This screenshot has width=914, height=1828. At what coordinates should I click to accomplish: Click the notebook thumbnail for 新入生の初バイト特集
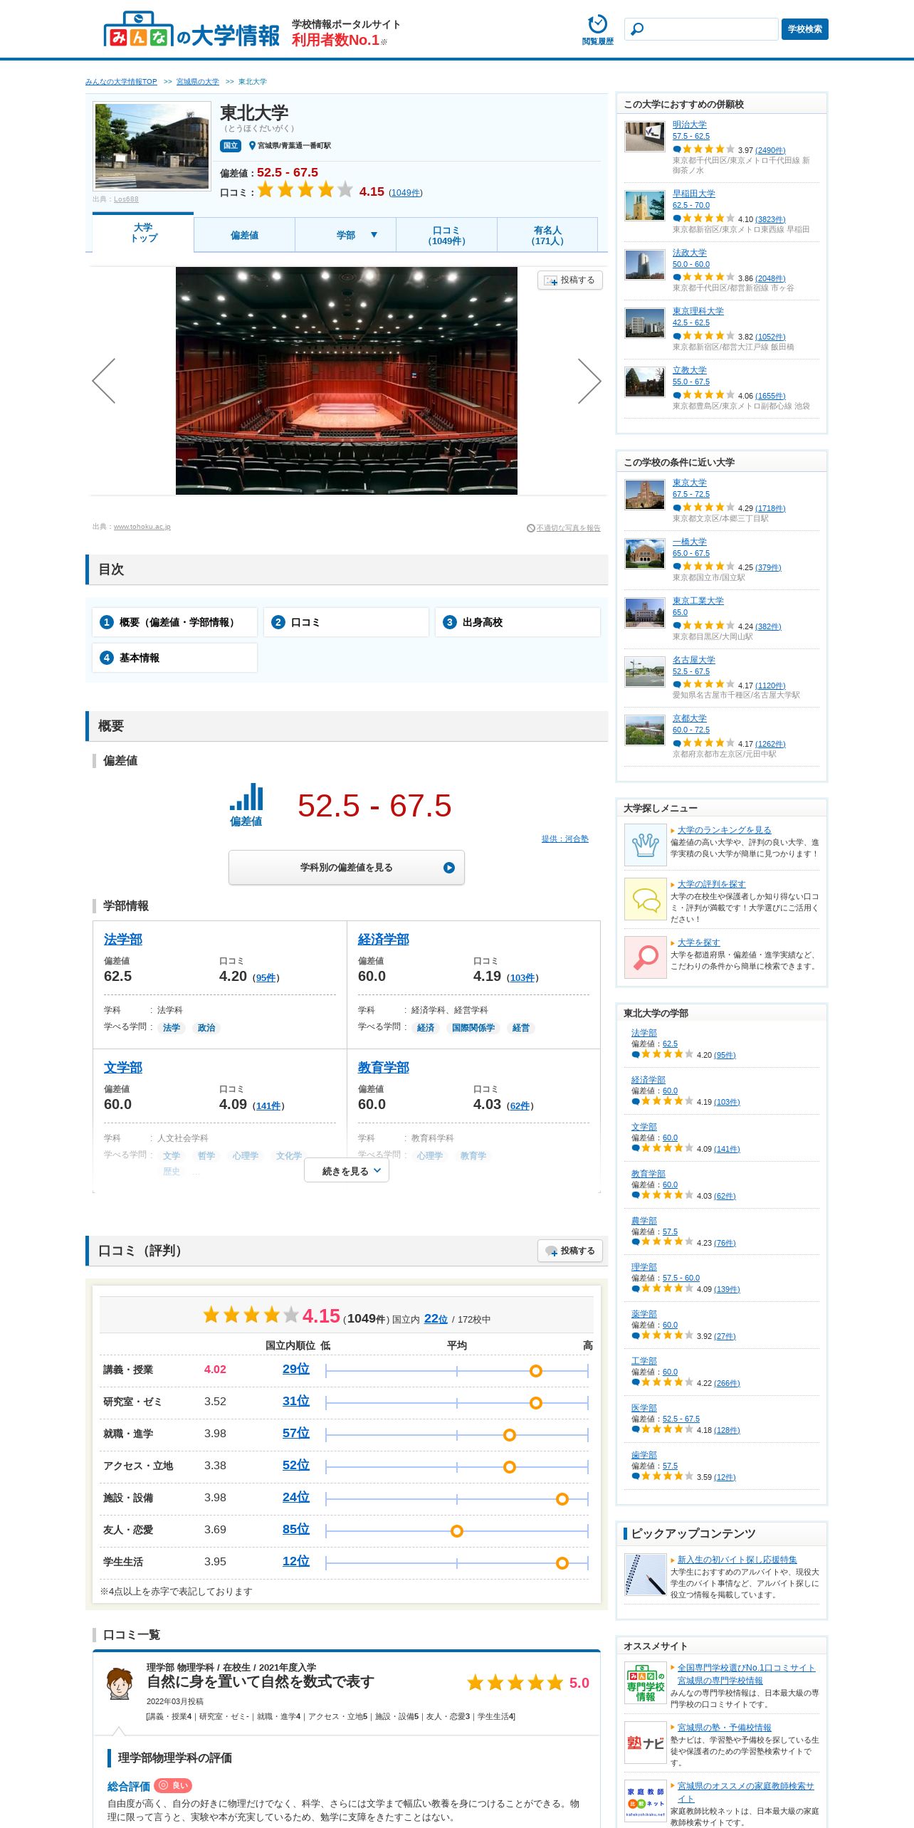[645, 1575]
